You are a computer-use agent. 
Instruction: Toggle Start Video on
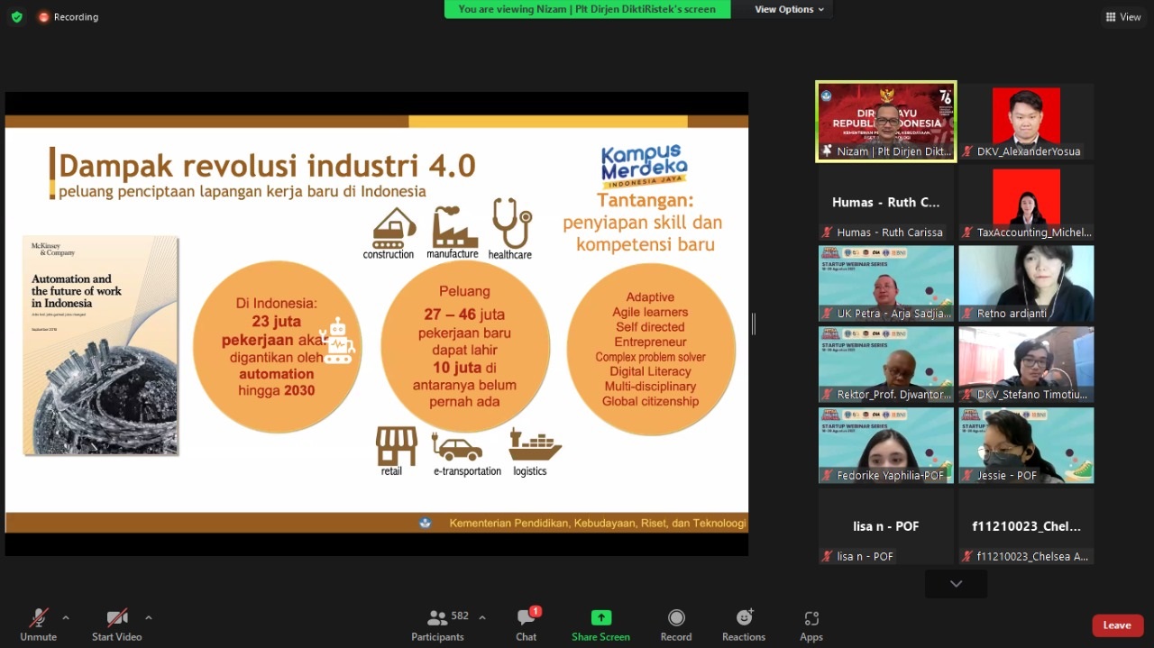(x=117, y=625)
